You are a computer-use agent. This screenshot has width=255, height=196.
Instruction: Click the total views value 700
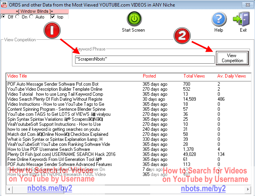pos(187,84)
